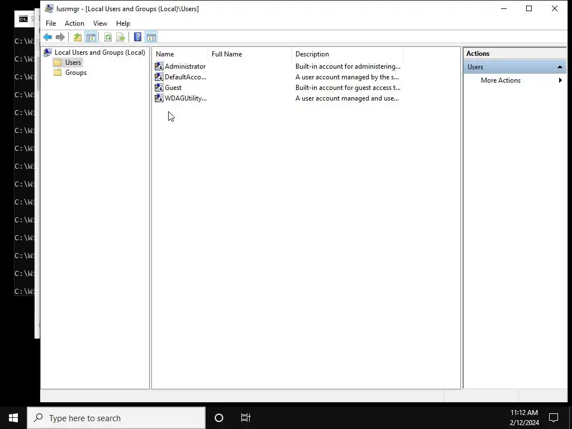Open Cortana circle on the taskbar
Image resolution: width=572 pixels, height=429 pixels.
[219, 418]
